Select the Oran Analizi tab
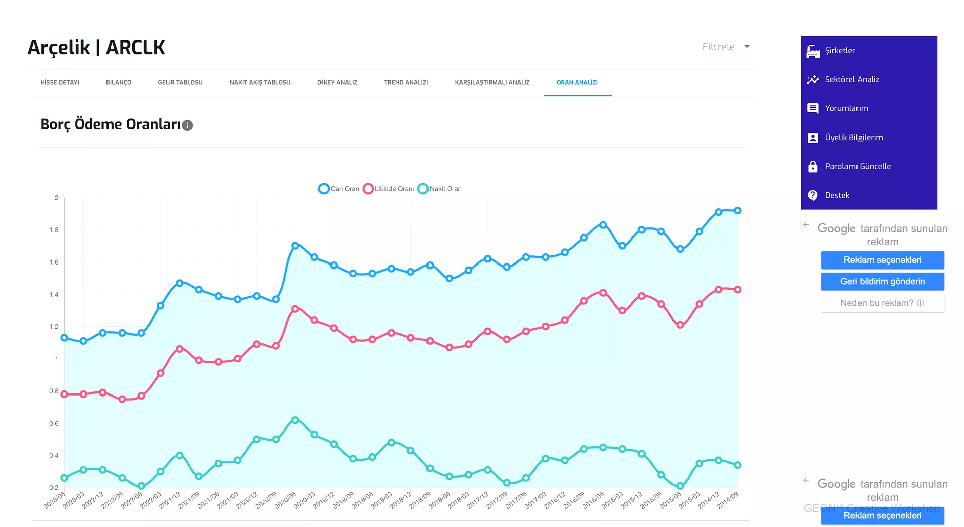The height and width of the screenshot is (527, 964). coord(577,82)
